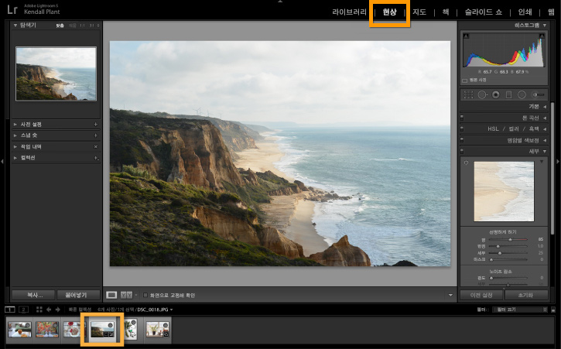Select the Radial Filter tool
The image size is (561, 349).
point(522,95)
